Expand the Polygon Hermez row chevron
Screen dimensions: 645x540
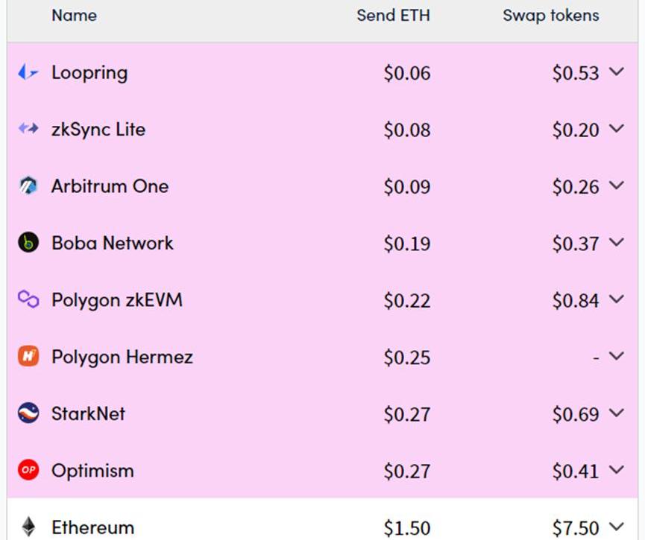click(616, 357)
